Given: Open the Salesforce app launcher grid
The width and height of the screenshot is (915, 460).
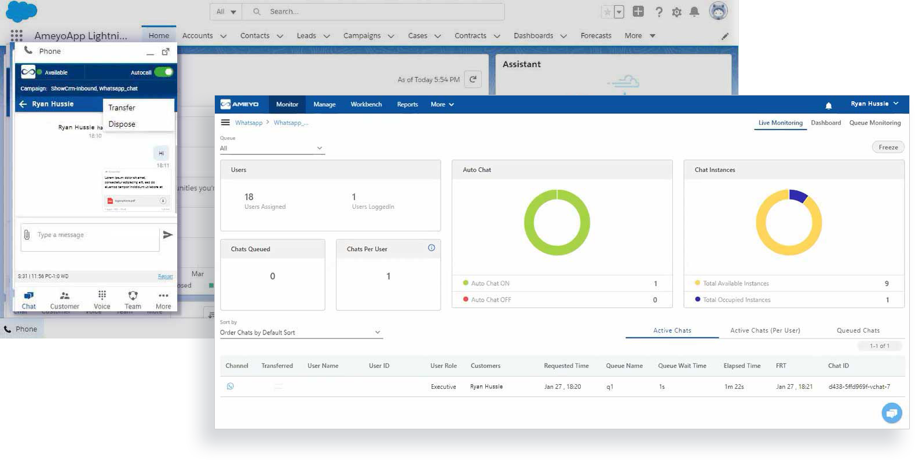Looking at the screenshot, I should (x=16, y=35).
